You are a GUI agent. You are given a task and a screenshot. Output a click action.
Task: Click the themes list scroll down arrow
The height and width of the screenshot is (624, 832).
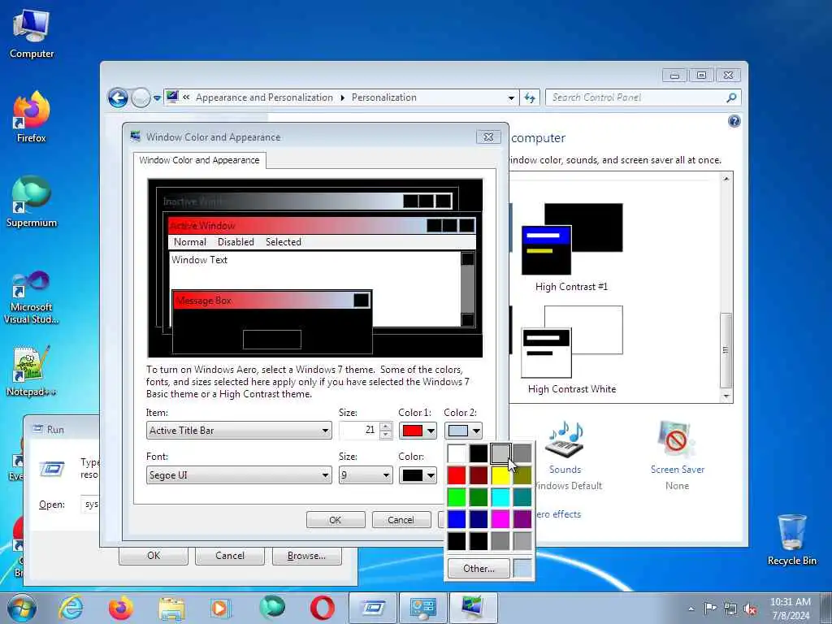pos(726,396)
